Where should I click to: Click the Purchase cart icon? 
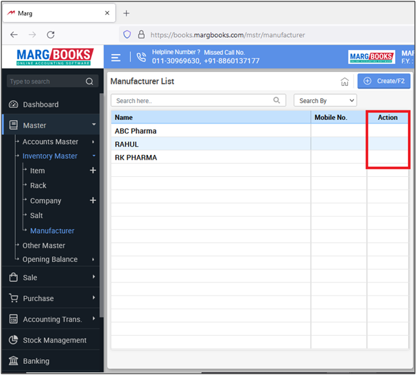tap(13, 298)
